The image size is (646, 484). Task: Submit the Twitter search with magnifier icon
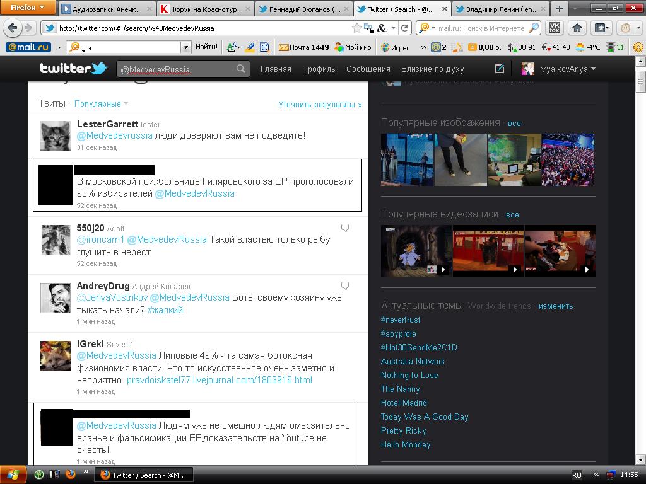coord(241,69)
